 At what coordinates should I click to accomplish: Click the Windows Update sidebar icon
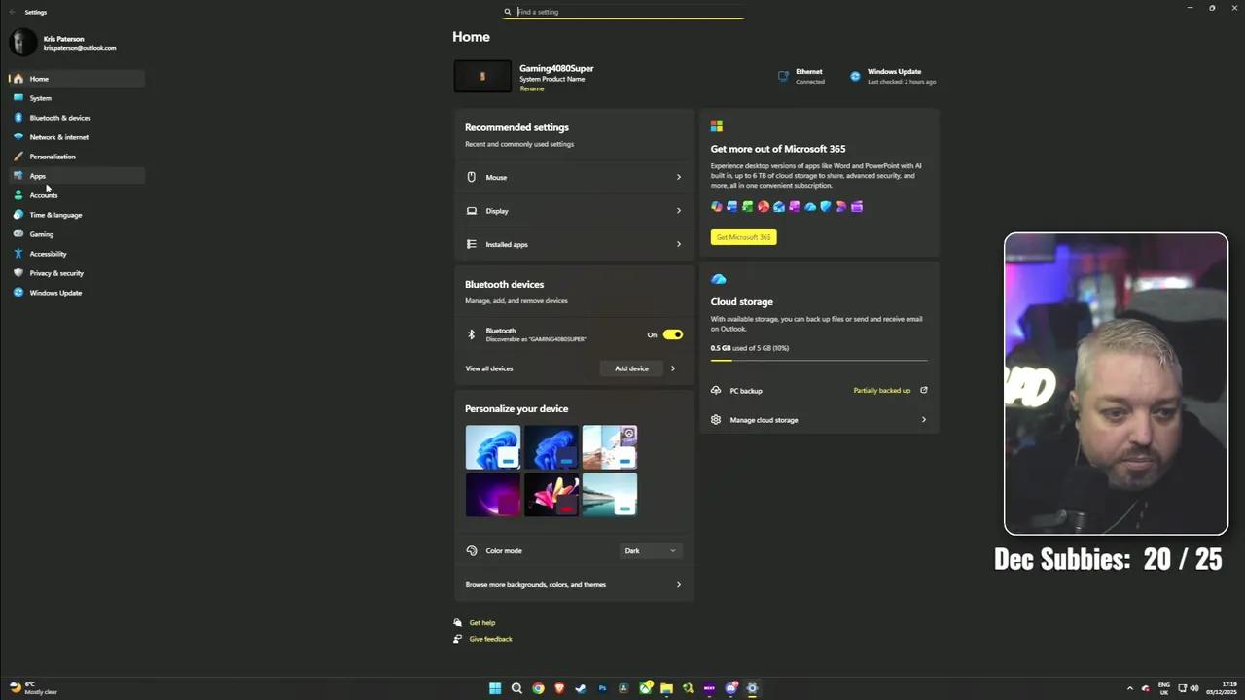[18, 293]
